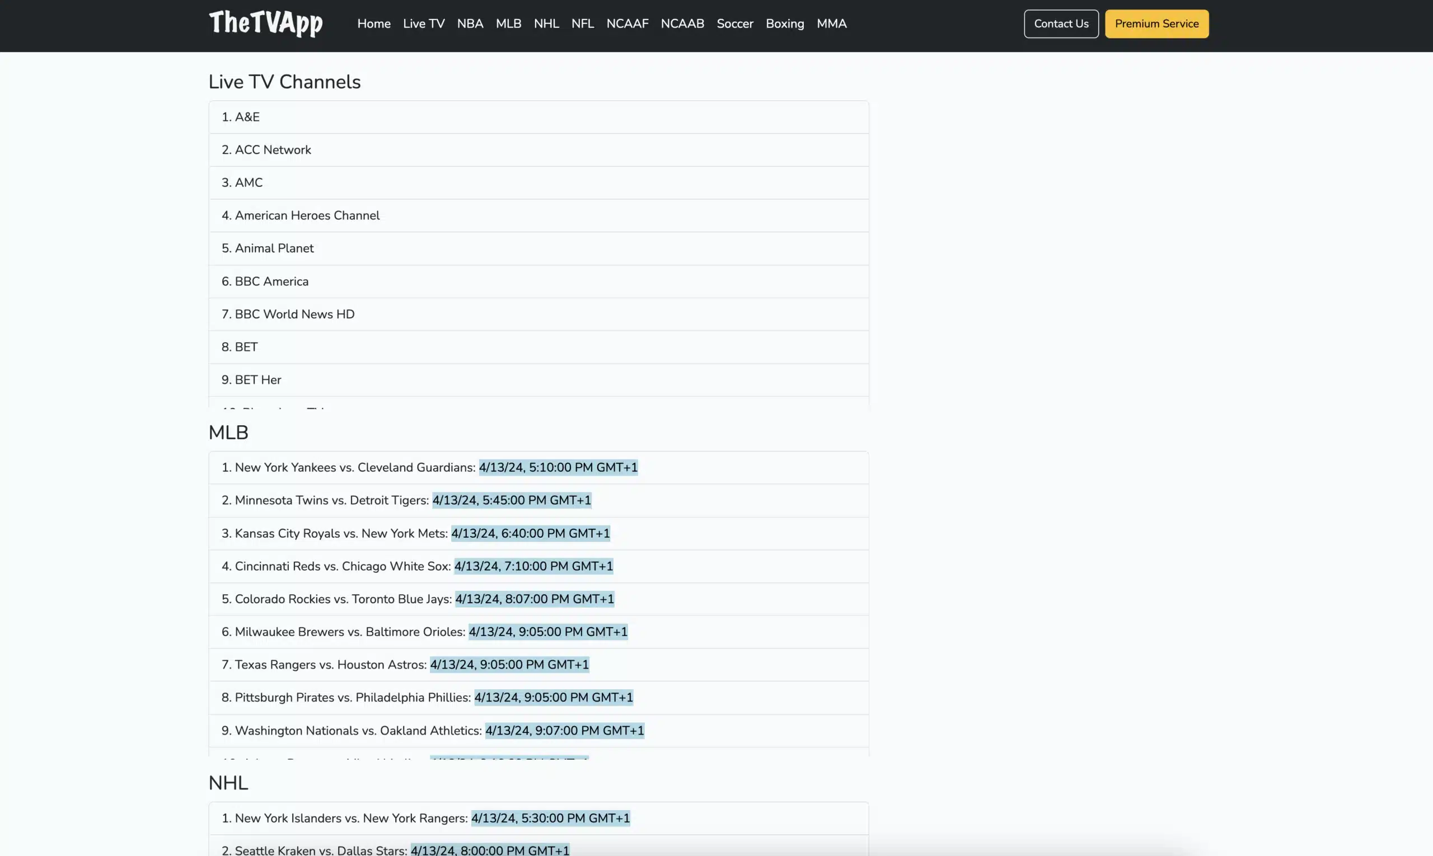The width and height of the screenshot is (1433, 856).
Task: Select the NFL navigation icon
Action: [583, 23]
